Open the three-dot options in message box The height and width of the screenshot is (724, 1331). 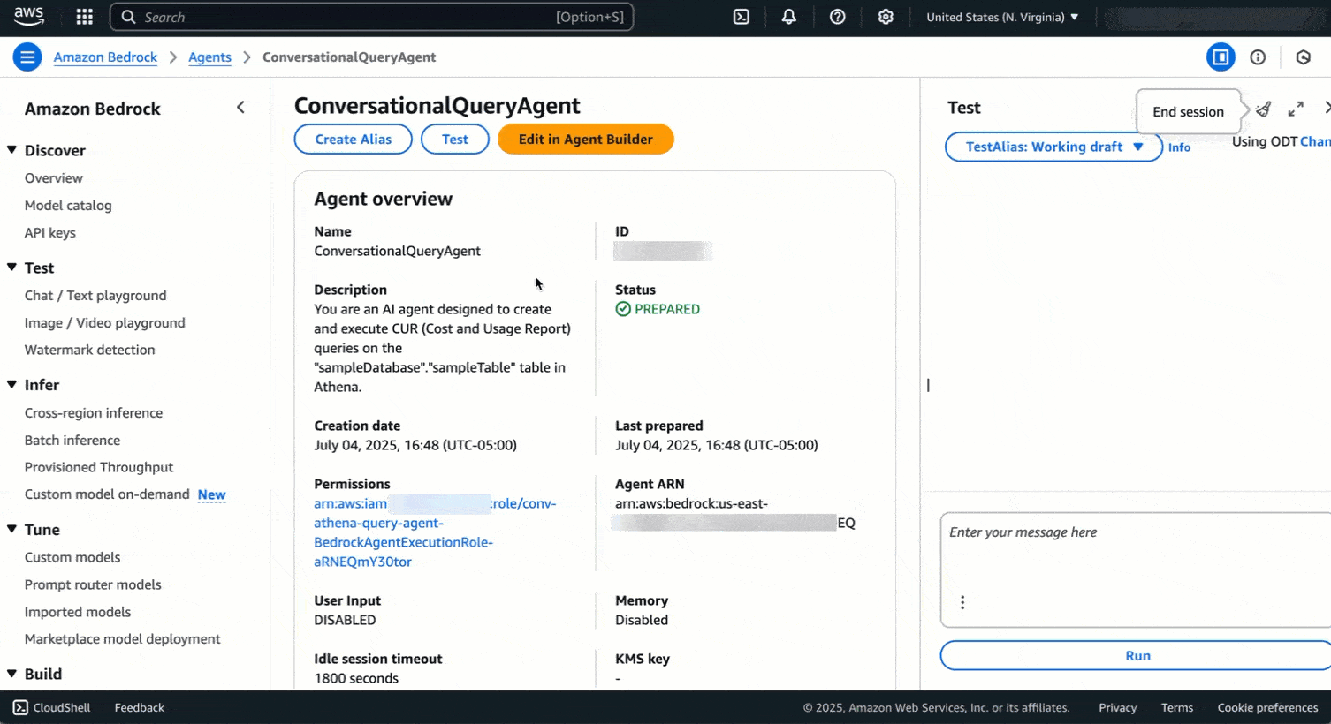pyautogui.click(x=962, y=602)
